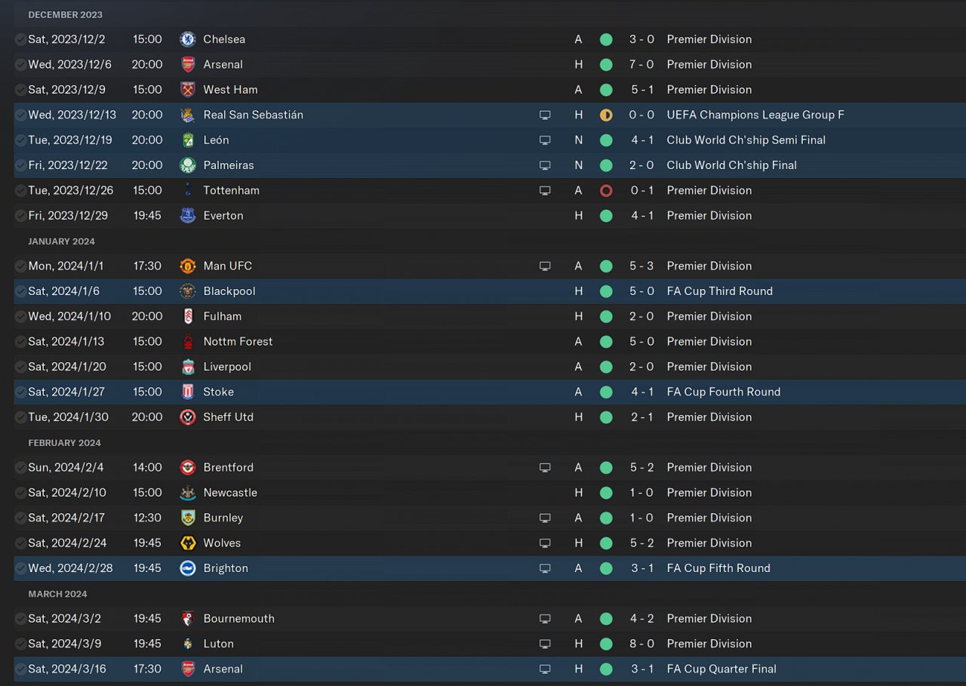Open the Everton team link
966x686 pixels.
(x=223, y=215)
